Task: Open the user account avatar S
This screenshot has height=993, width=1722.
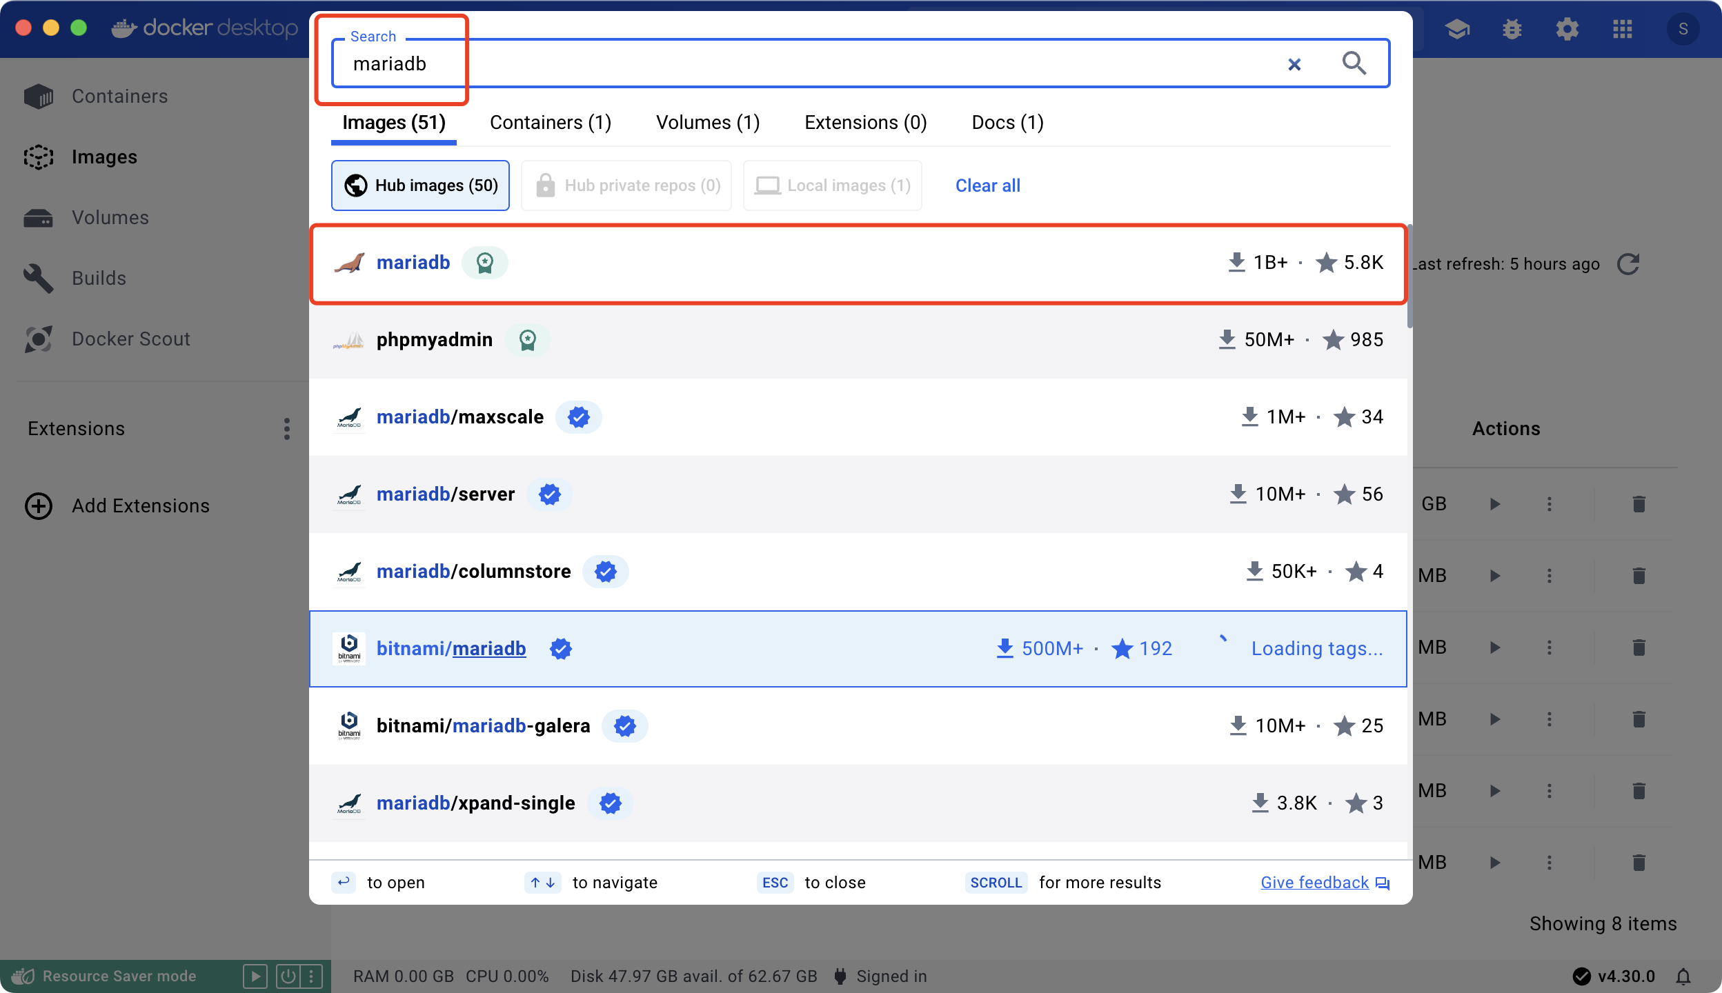Action: (x=1683, y=29)
